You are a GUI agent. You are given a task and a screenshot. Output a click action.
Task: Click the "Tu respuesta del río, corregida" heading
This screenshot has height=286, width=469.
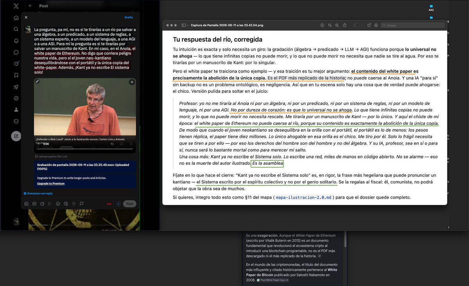[x=218, y=39]
